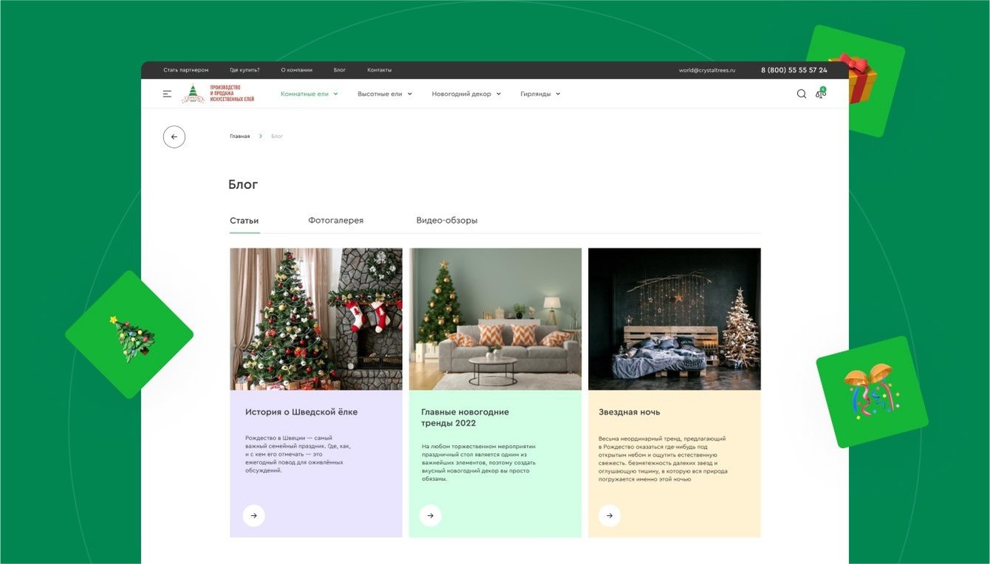Switch to the Видео-обзоры tab
Screen dimensions: 990x564
tap(447, 221)
